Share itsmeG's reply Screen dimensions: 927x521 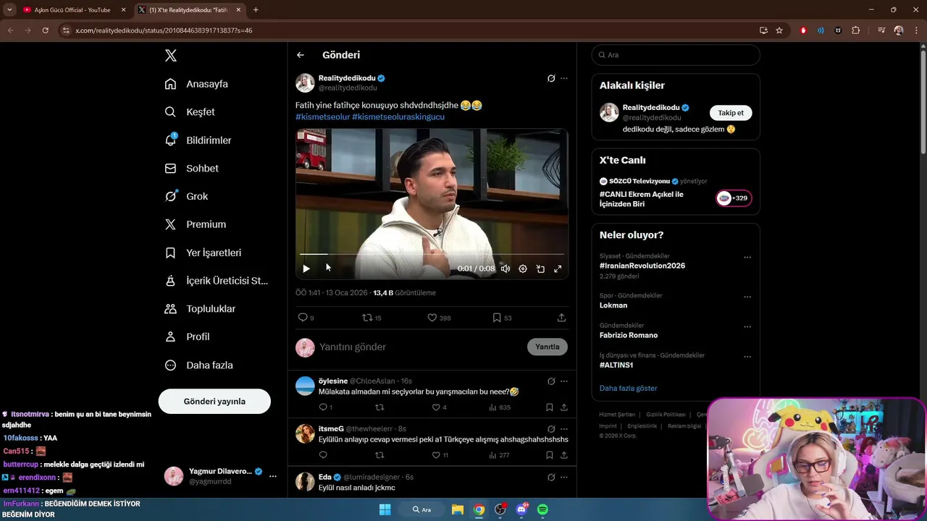[x=563, y=455]
